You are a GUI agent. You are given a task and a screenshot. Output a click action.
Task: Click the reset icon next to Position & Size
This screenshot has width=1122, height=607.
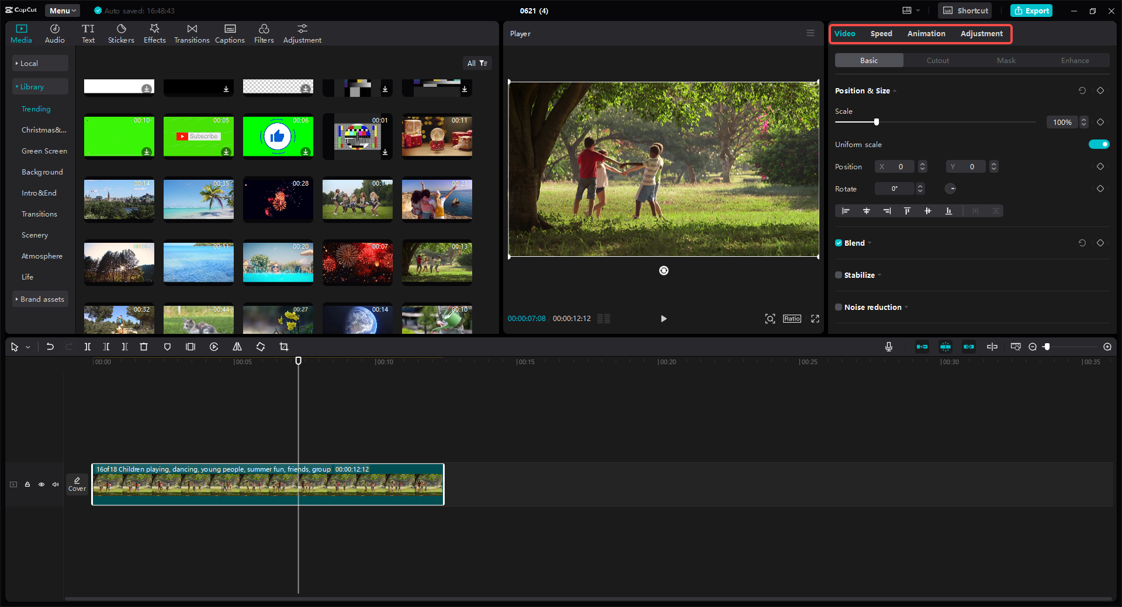pos(1082,90)
